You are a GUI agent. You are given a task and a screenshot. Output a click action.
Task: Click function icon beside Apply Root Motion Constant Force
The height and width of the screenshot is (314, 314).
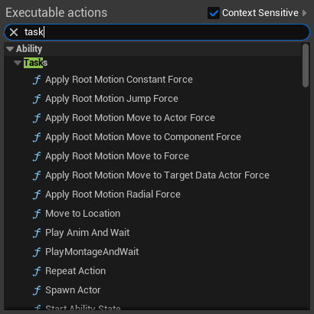point(37,80)
